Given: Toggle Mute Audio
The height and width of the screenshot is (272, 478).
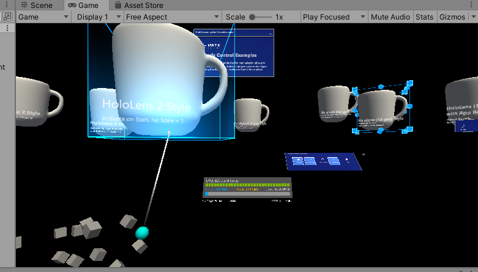Looking at the screenshot, I should pos(390,17).
